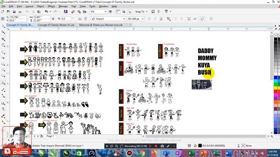Image resolution: width=280 pixels, height=157 pixels.
Task: Click the horizontal scrollbar at bottom
Action: coord(205,136)
